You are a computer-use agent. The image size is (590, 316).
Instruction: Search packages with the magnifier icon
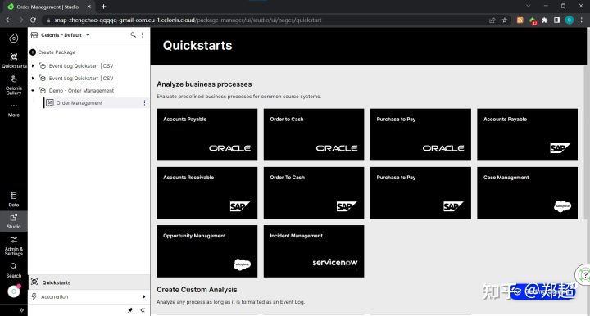(133, 35)
